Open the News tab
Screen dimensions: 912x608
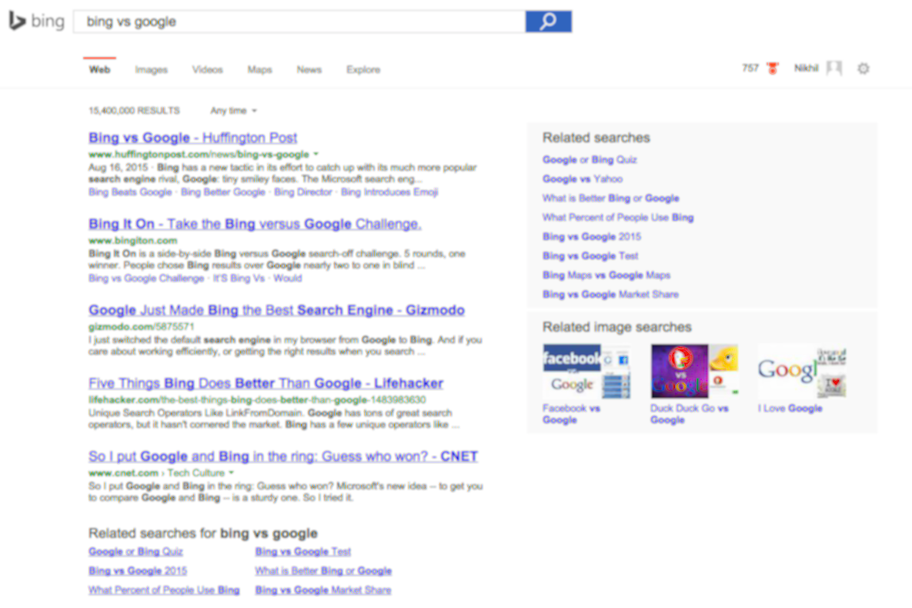[x=309, y=69]
